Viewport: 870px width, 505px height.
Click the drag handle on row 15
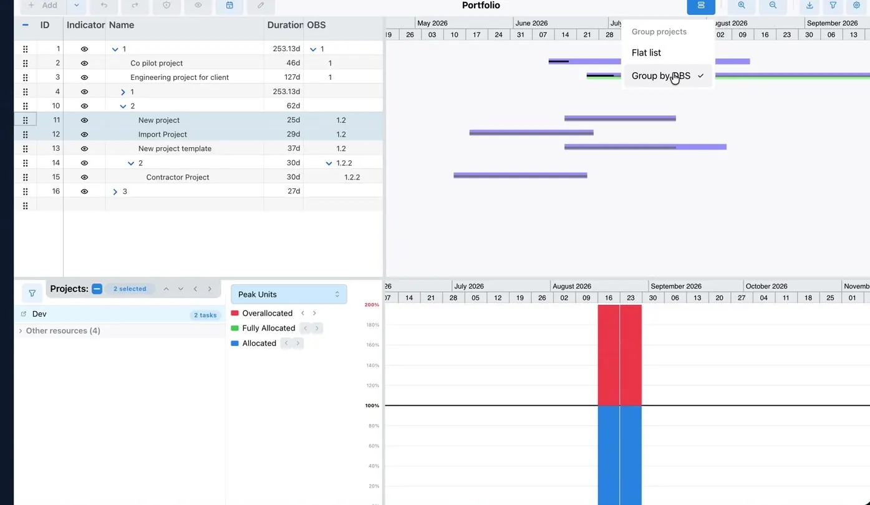point(26,178)
